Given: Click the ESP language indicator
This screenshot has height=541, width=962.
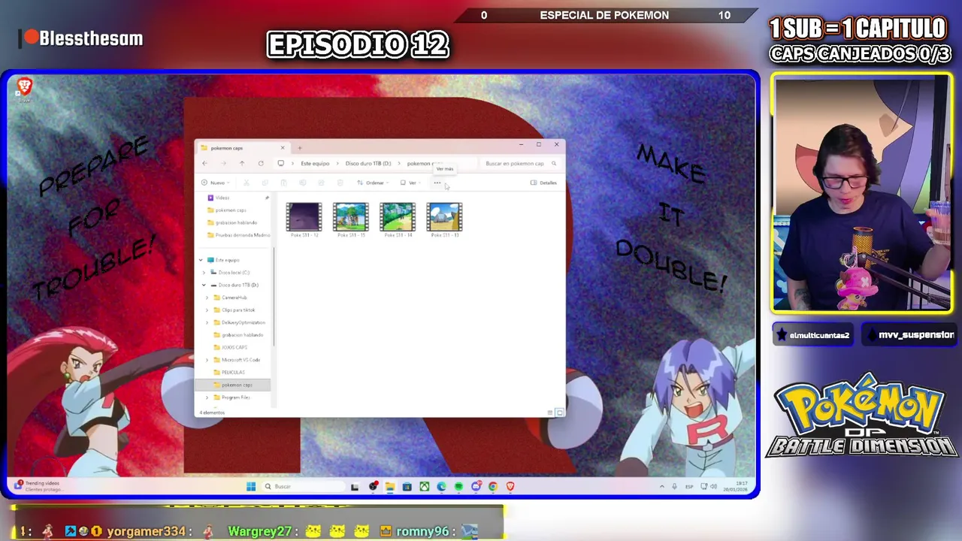Looking at the screenshot, I should pyautogui.click(x=689, y=486).
